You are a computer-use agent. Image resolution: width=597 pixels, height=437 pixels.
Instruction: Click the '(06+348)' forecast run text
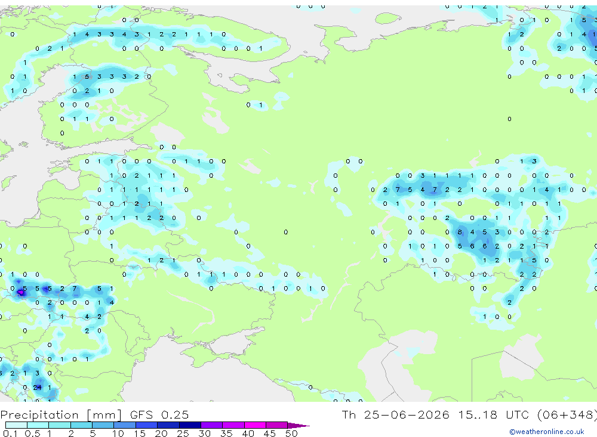point(567,414)
